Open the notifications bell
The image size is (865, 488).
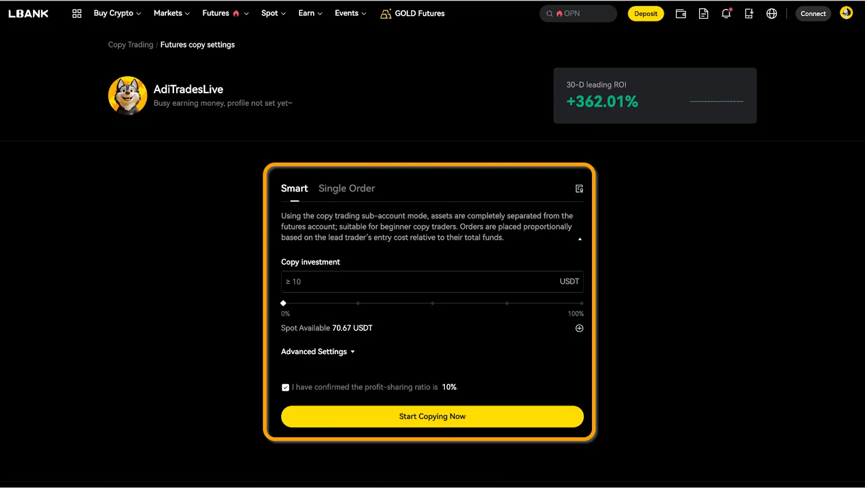[x=726, y=14]
